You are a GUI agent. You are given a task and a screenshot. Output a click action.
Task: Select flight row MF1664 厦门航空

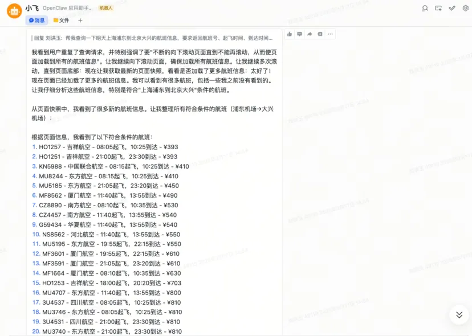tap(107, 273)
